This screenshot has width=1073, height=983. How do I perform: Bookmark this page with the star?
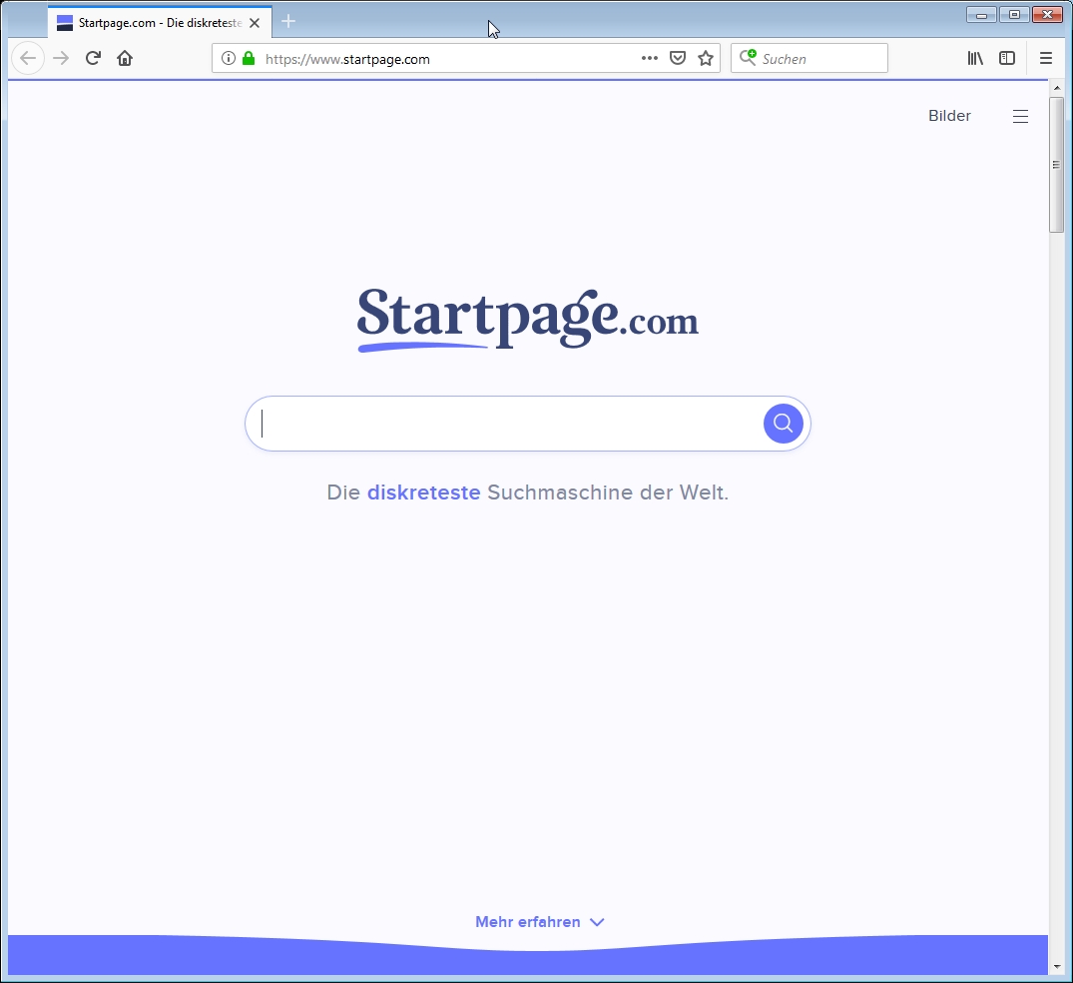(706, 59)
